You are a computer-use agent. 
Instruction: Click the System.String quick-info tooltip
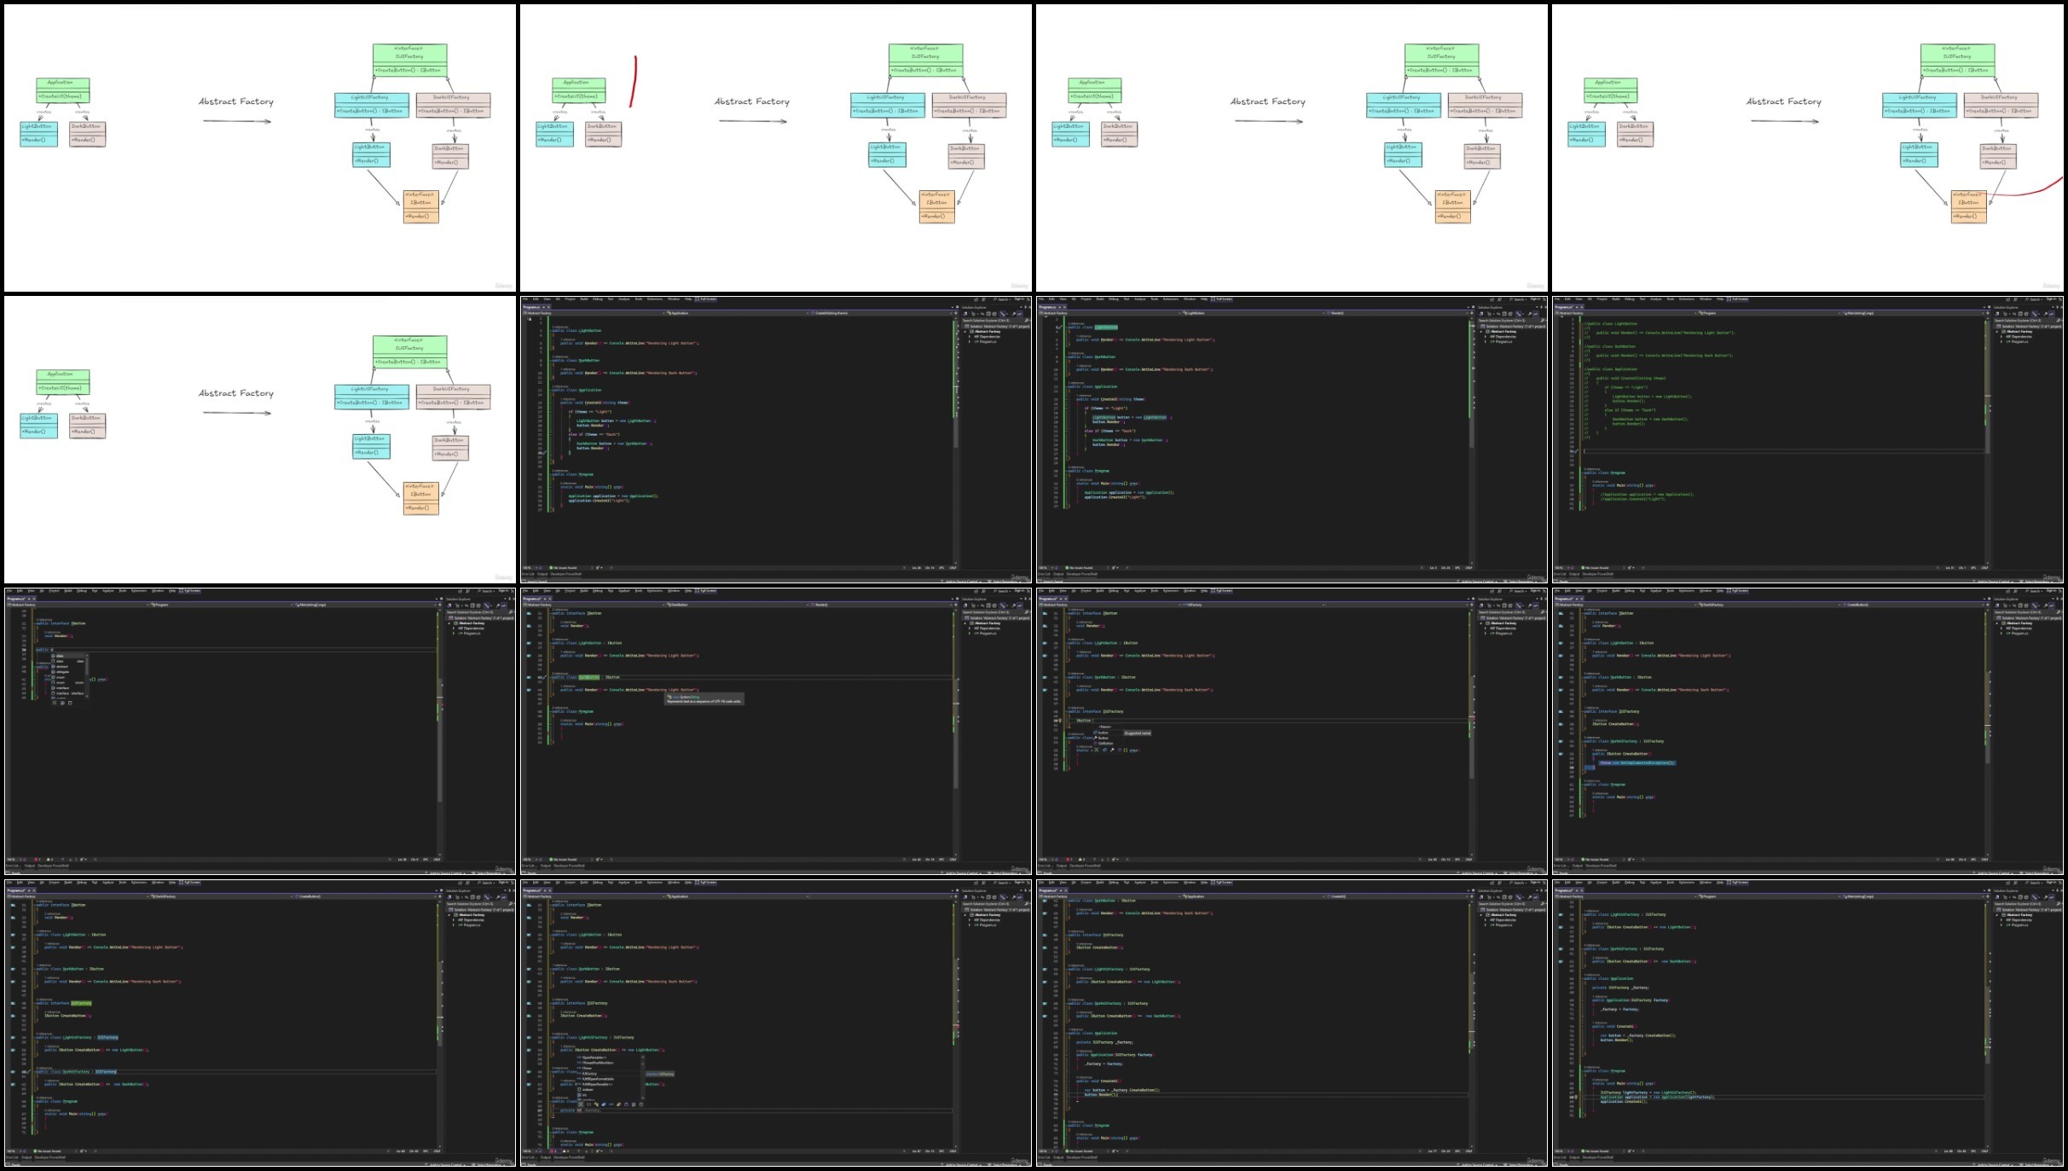[x=704, y=699]
